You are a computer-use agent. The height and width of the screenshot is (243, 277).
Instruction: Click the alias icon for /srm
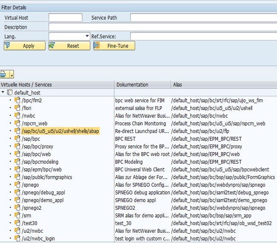pyautogui.click(x=17, y=215)
